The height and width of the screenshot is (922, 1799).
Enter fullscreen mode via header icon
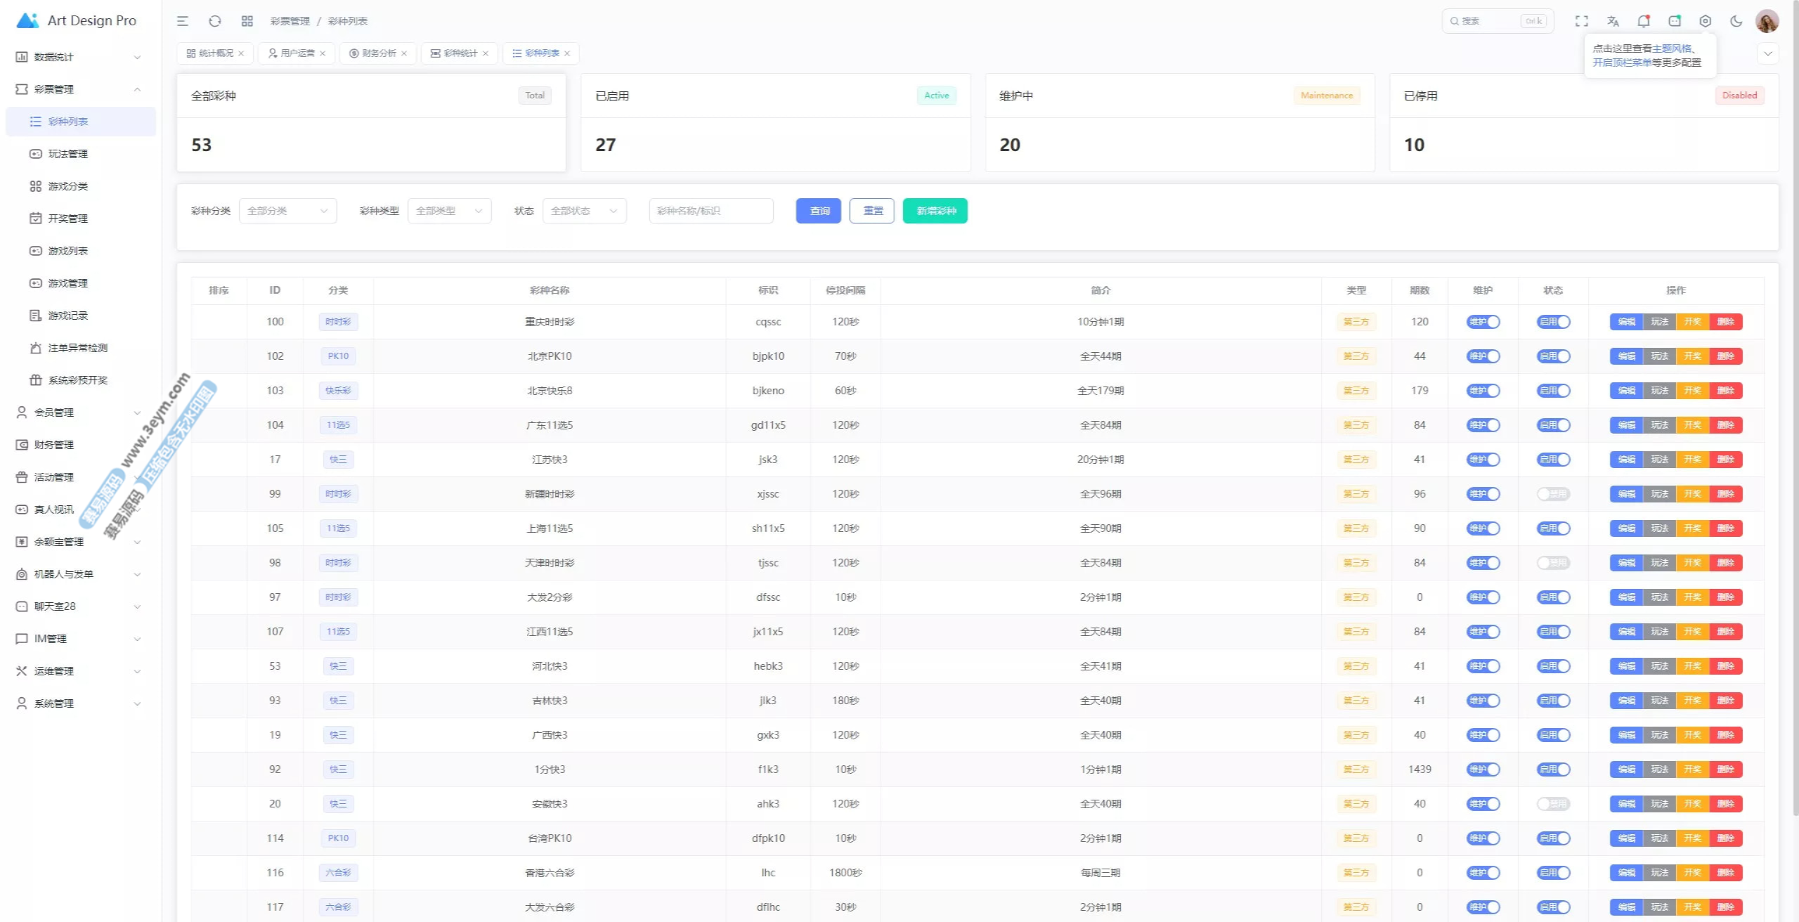1581,21
